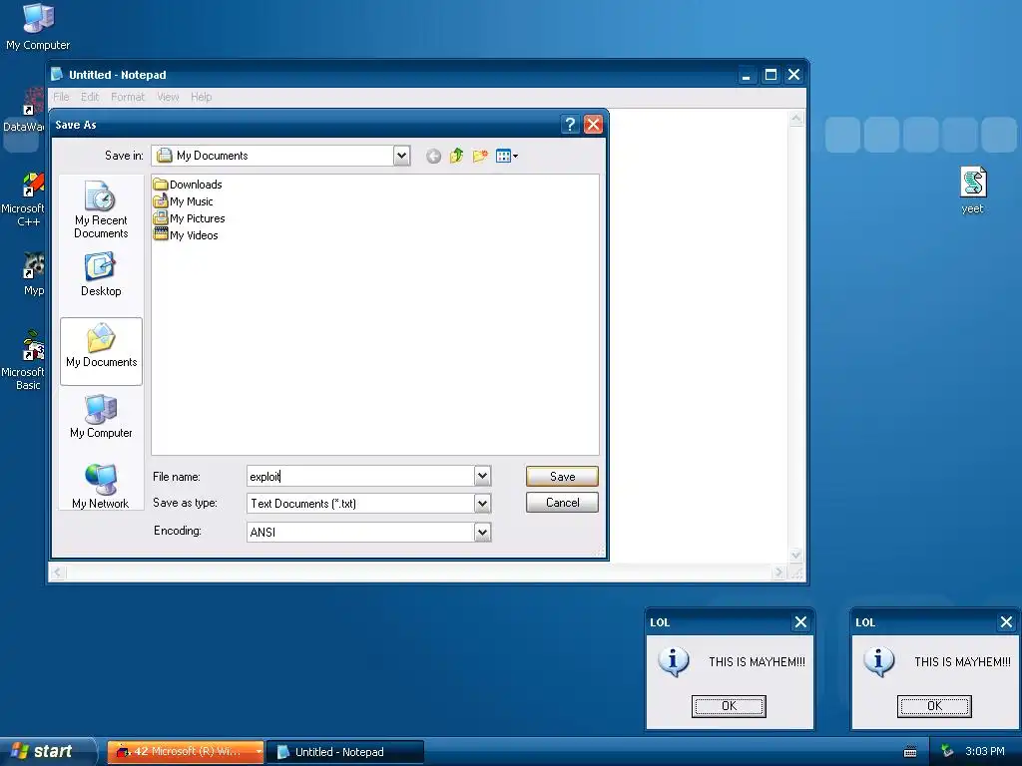
Task: Click Notepad horizontal scrollbar left arrow
Action: [58, 573]
